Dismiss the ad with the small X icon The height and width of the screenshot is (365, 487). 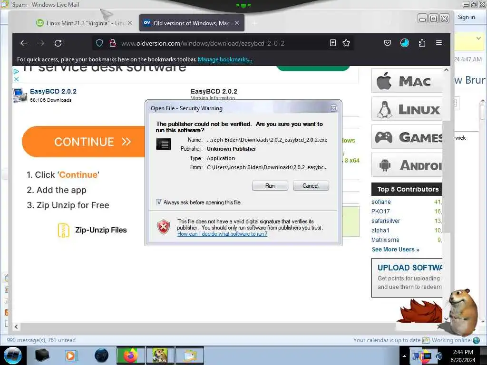(x=17, y=79)
